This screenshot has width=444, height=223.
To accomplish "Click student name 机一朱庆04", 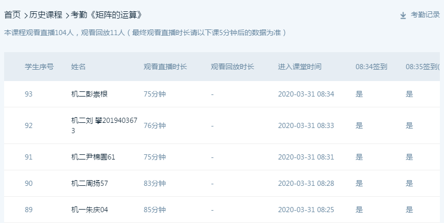I will click(x=89, y=210).
